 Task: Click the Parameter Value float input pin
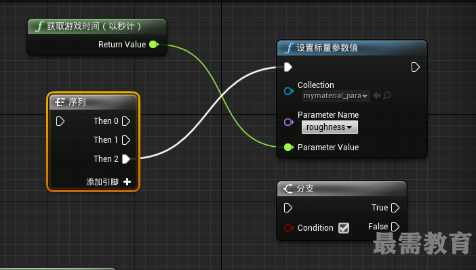(x=288, y=148)
